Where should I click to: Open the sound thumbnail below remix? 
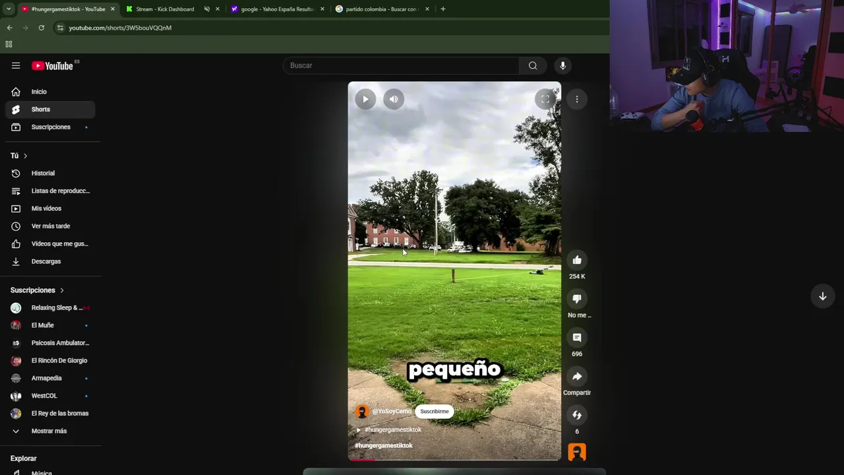pos(577,452)
